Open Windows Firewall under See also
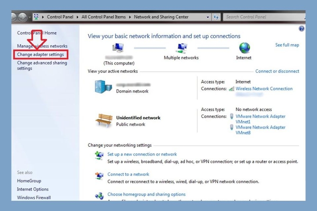Viewport: 317px width, 211px height. 34,198
